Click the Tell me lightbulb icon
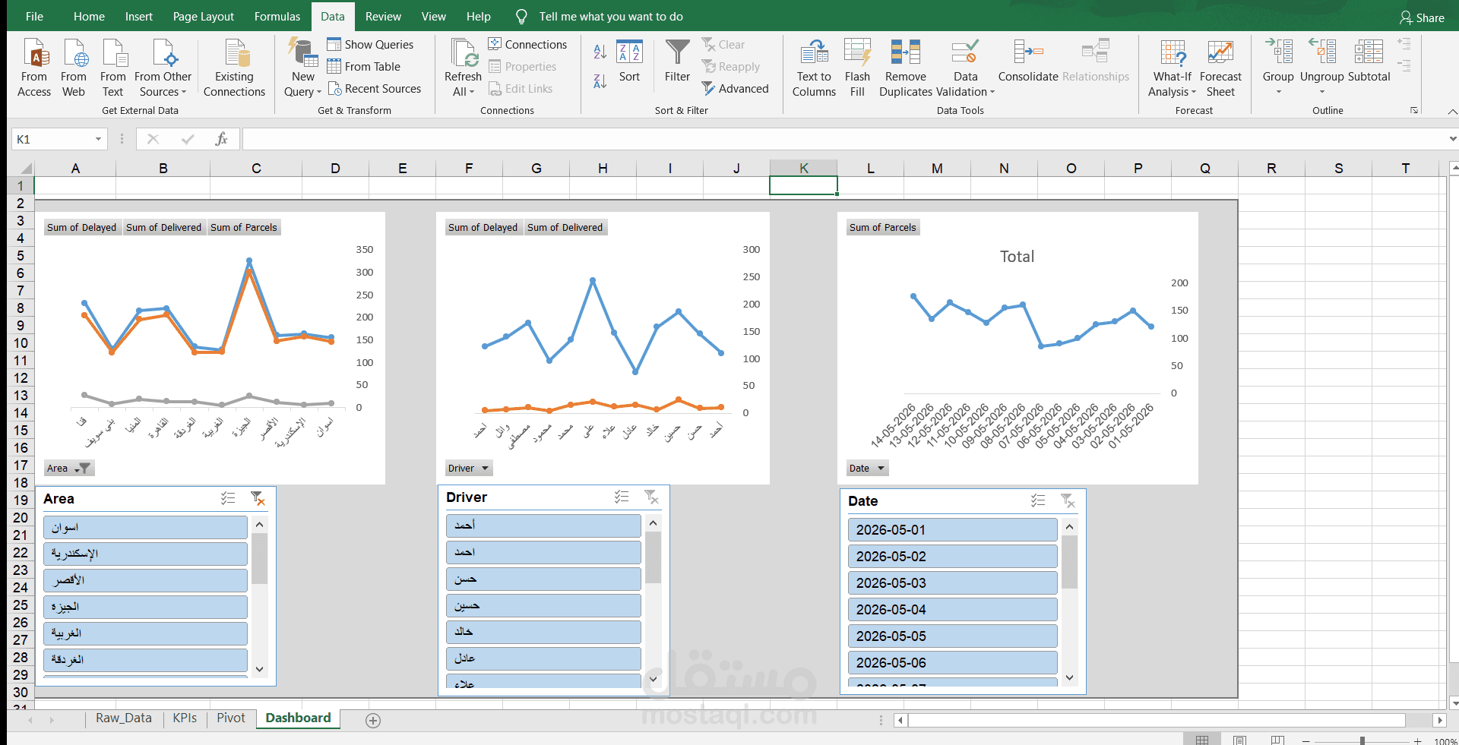Viewport: 1459px width, 745px height. 521,17
